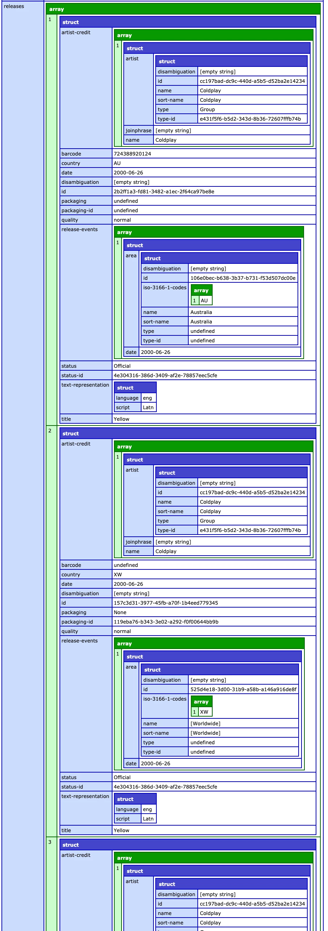This screenshot has height=931, width=328.
Task: Collapse artist-credit array header in release 1
Action: (x=213, y=35)
